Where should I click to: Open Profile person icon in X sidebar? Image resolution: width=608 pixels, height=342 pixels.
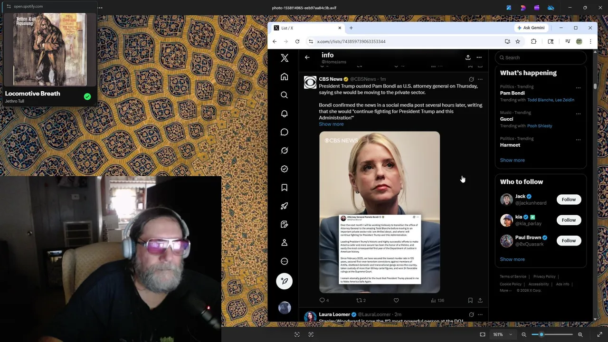[x=284, y=243]
